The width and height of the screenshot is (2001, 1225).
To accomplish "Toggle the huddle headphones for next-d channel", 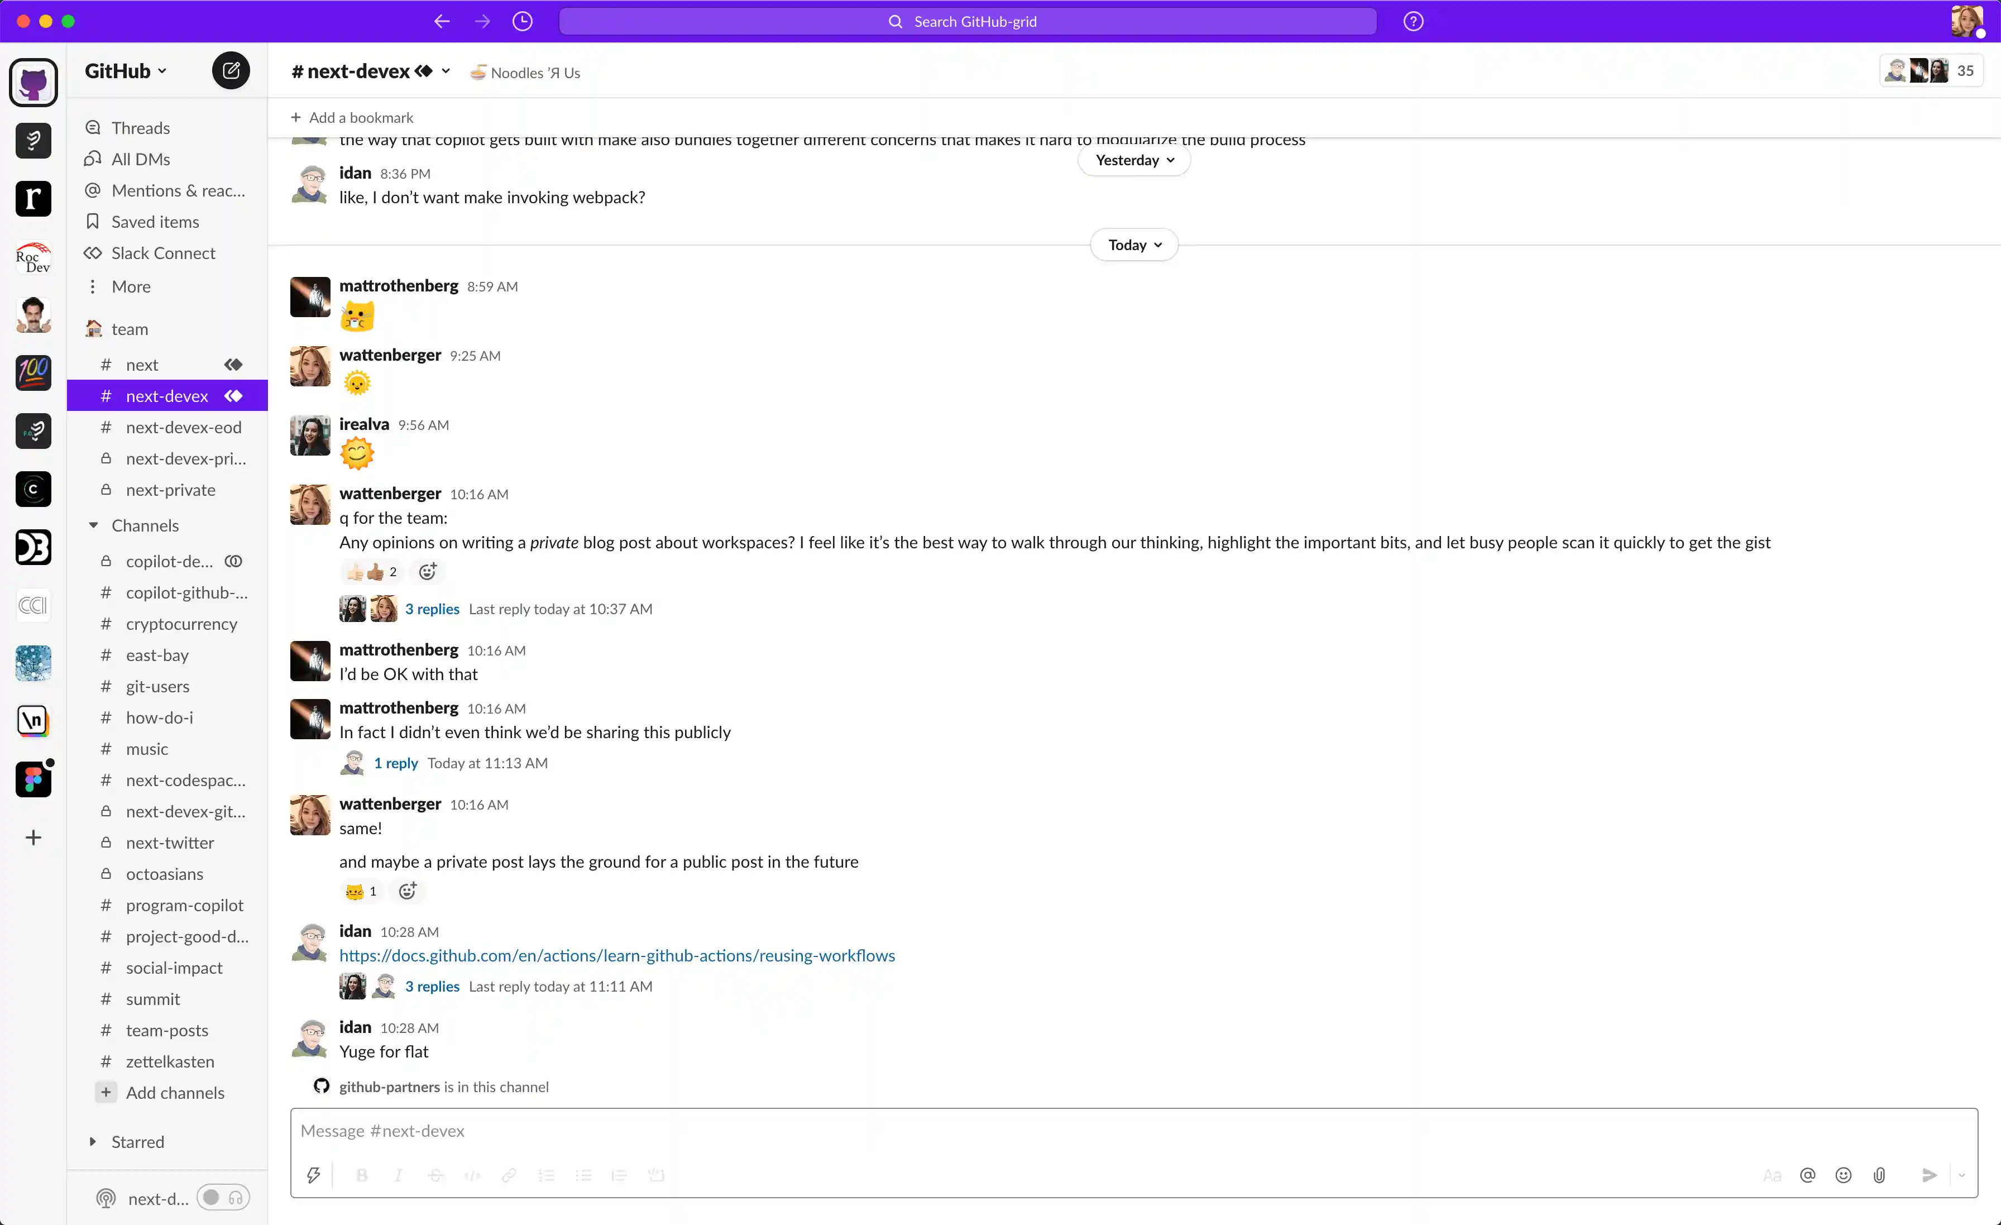I will click(234, 1198).
